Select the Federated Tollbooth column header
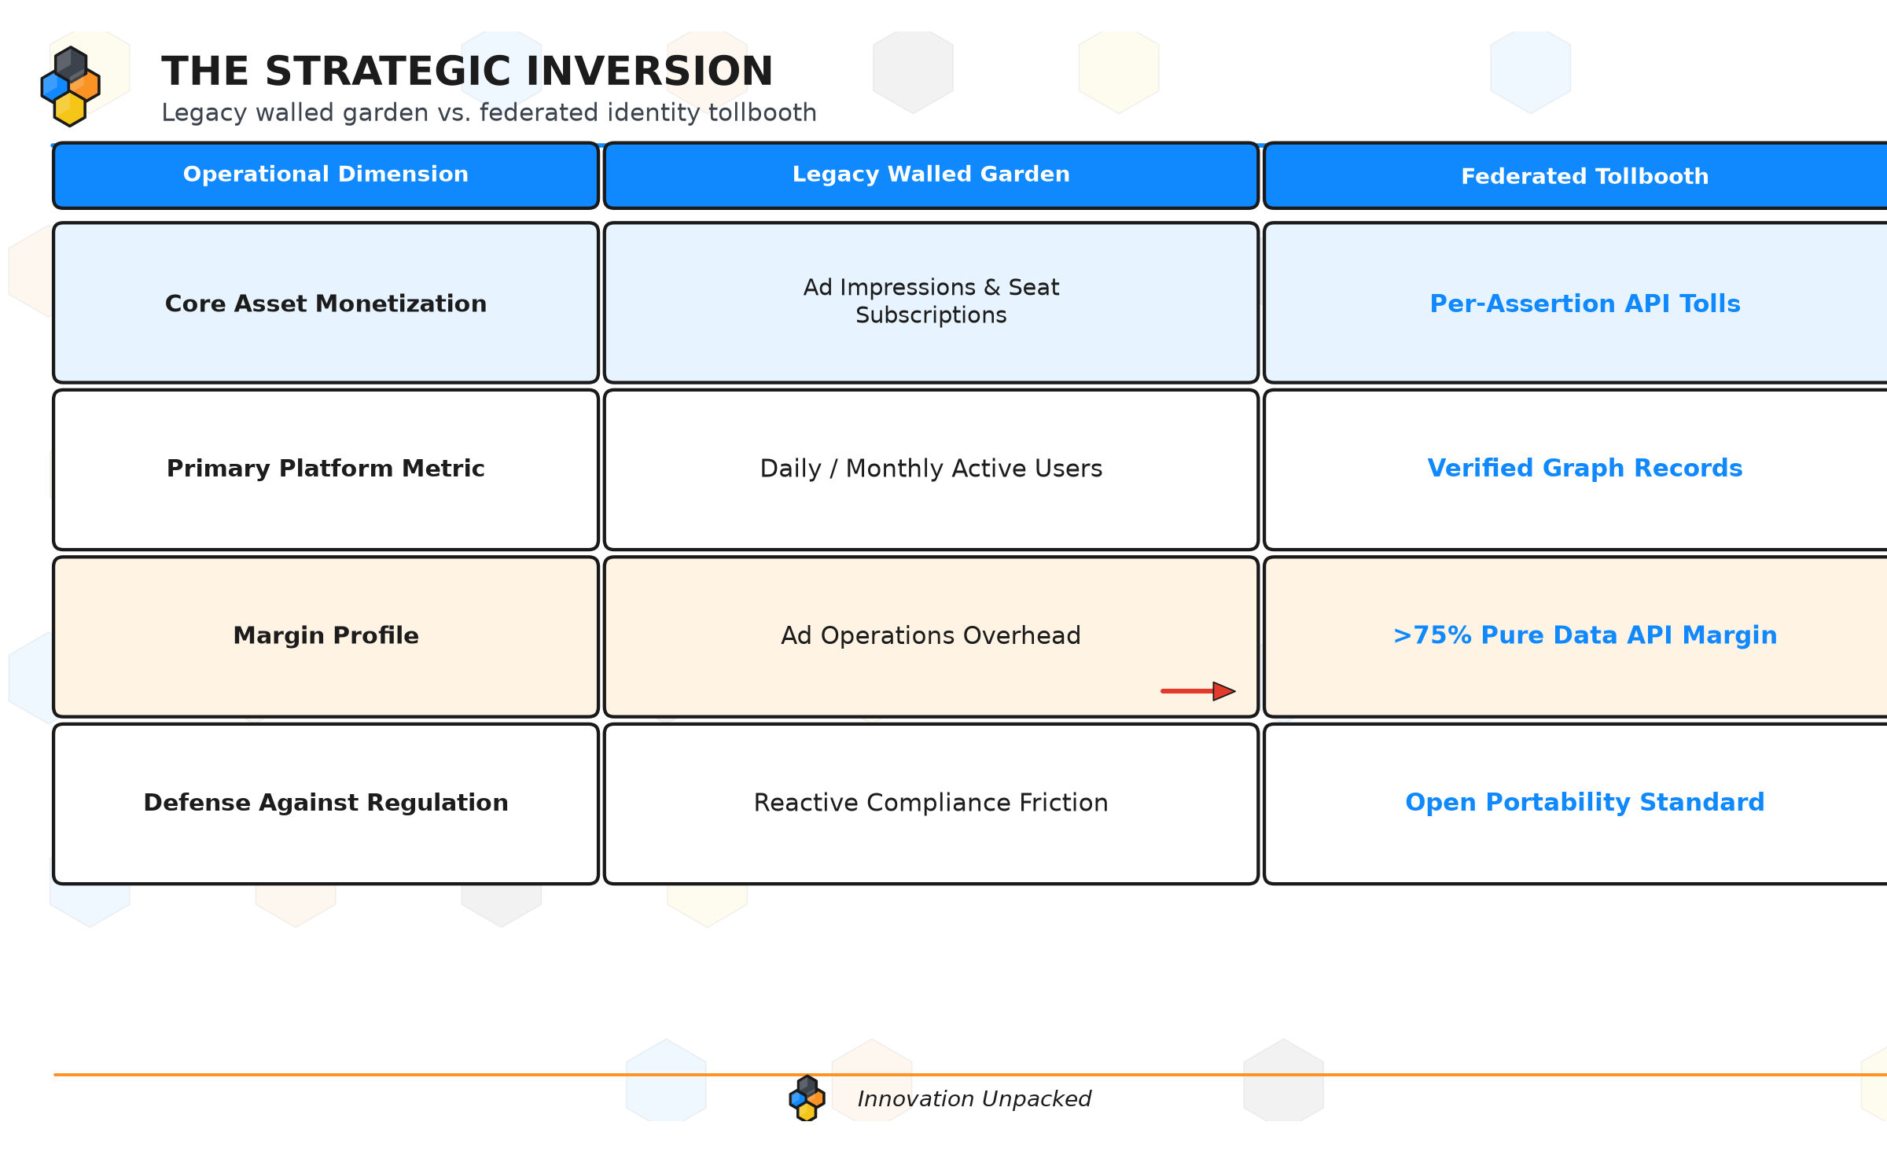Image resolution: width=1887 pixels, height=1155 pixels. point(1576,175)
